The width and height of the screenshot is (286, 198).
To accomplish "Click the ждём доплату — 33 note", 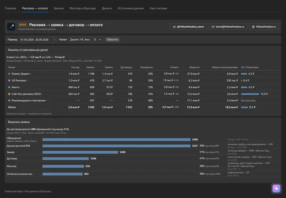I will click(x=238, y=172).
